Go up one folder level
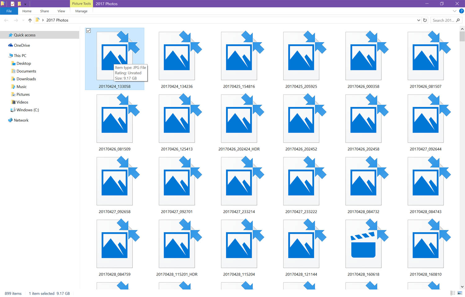The image size is (465, 297). coord(30,20)
